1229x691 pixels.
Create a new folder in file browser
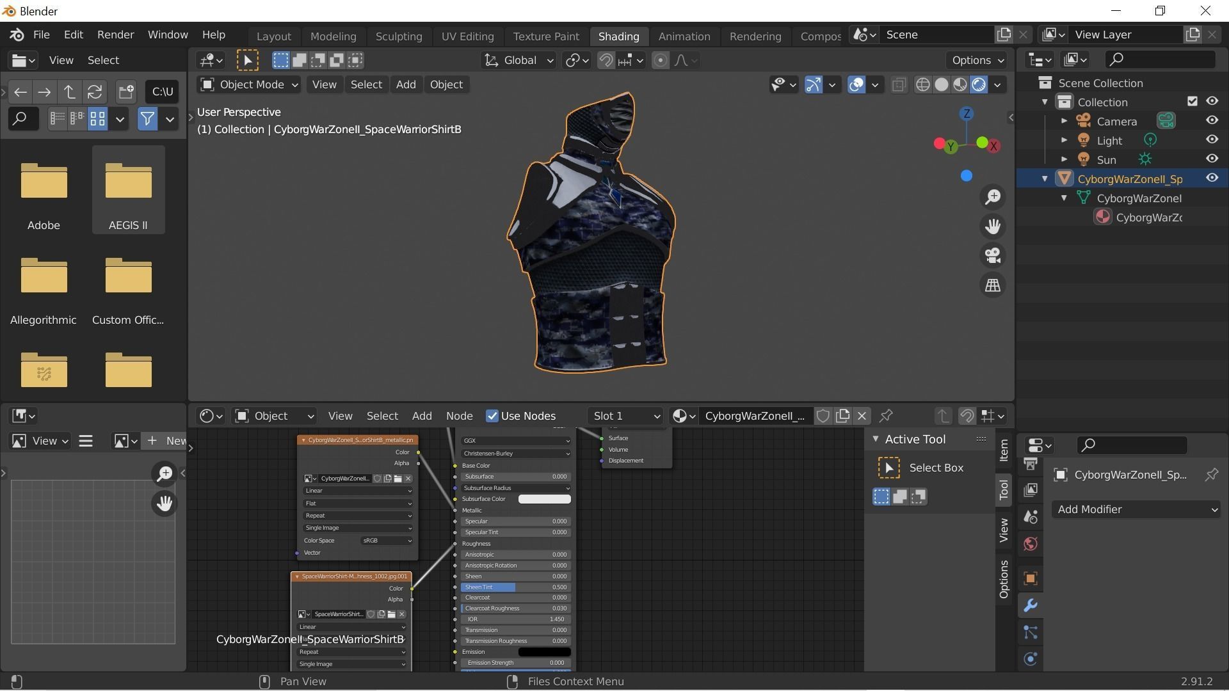[126, 92]
